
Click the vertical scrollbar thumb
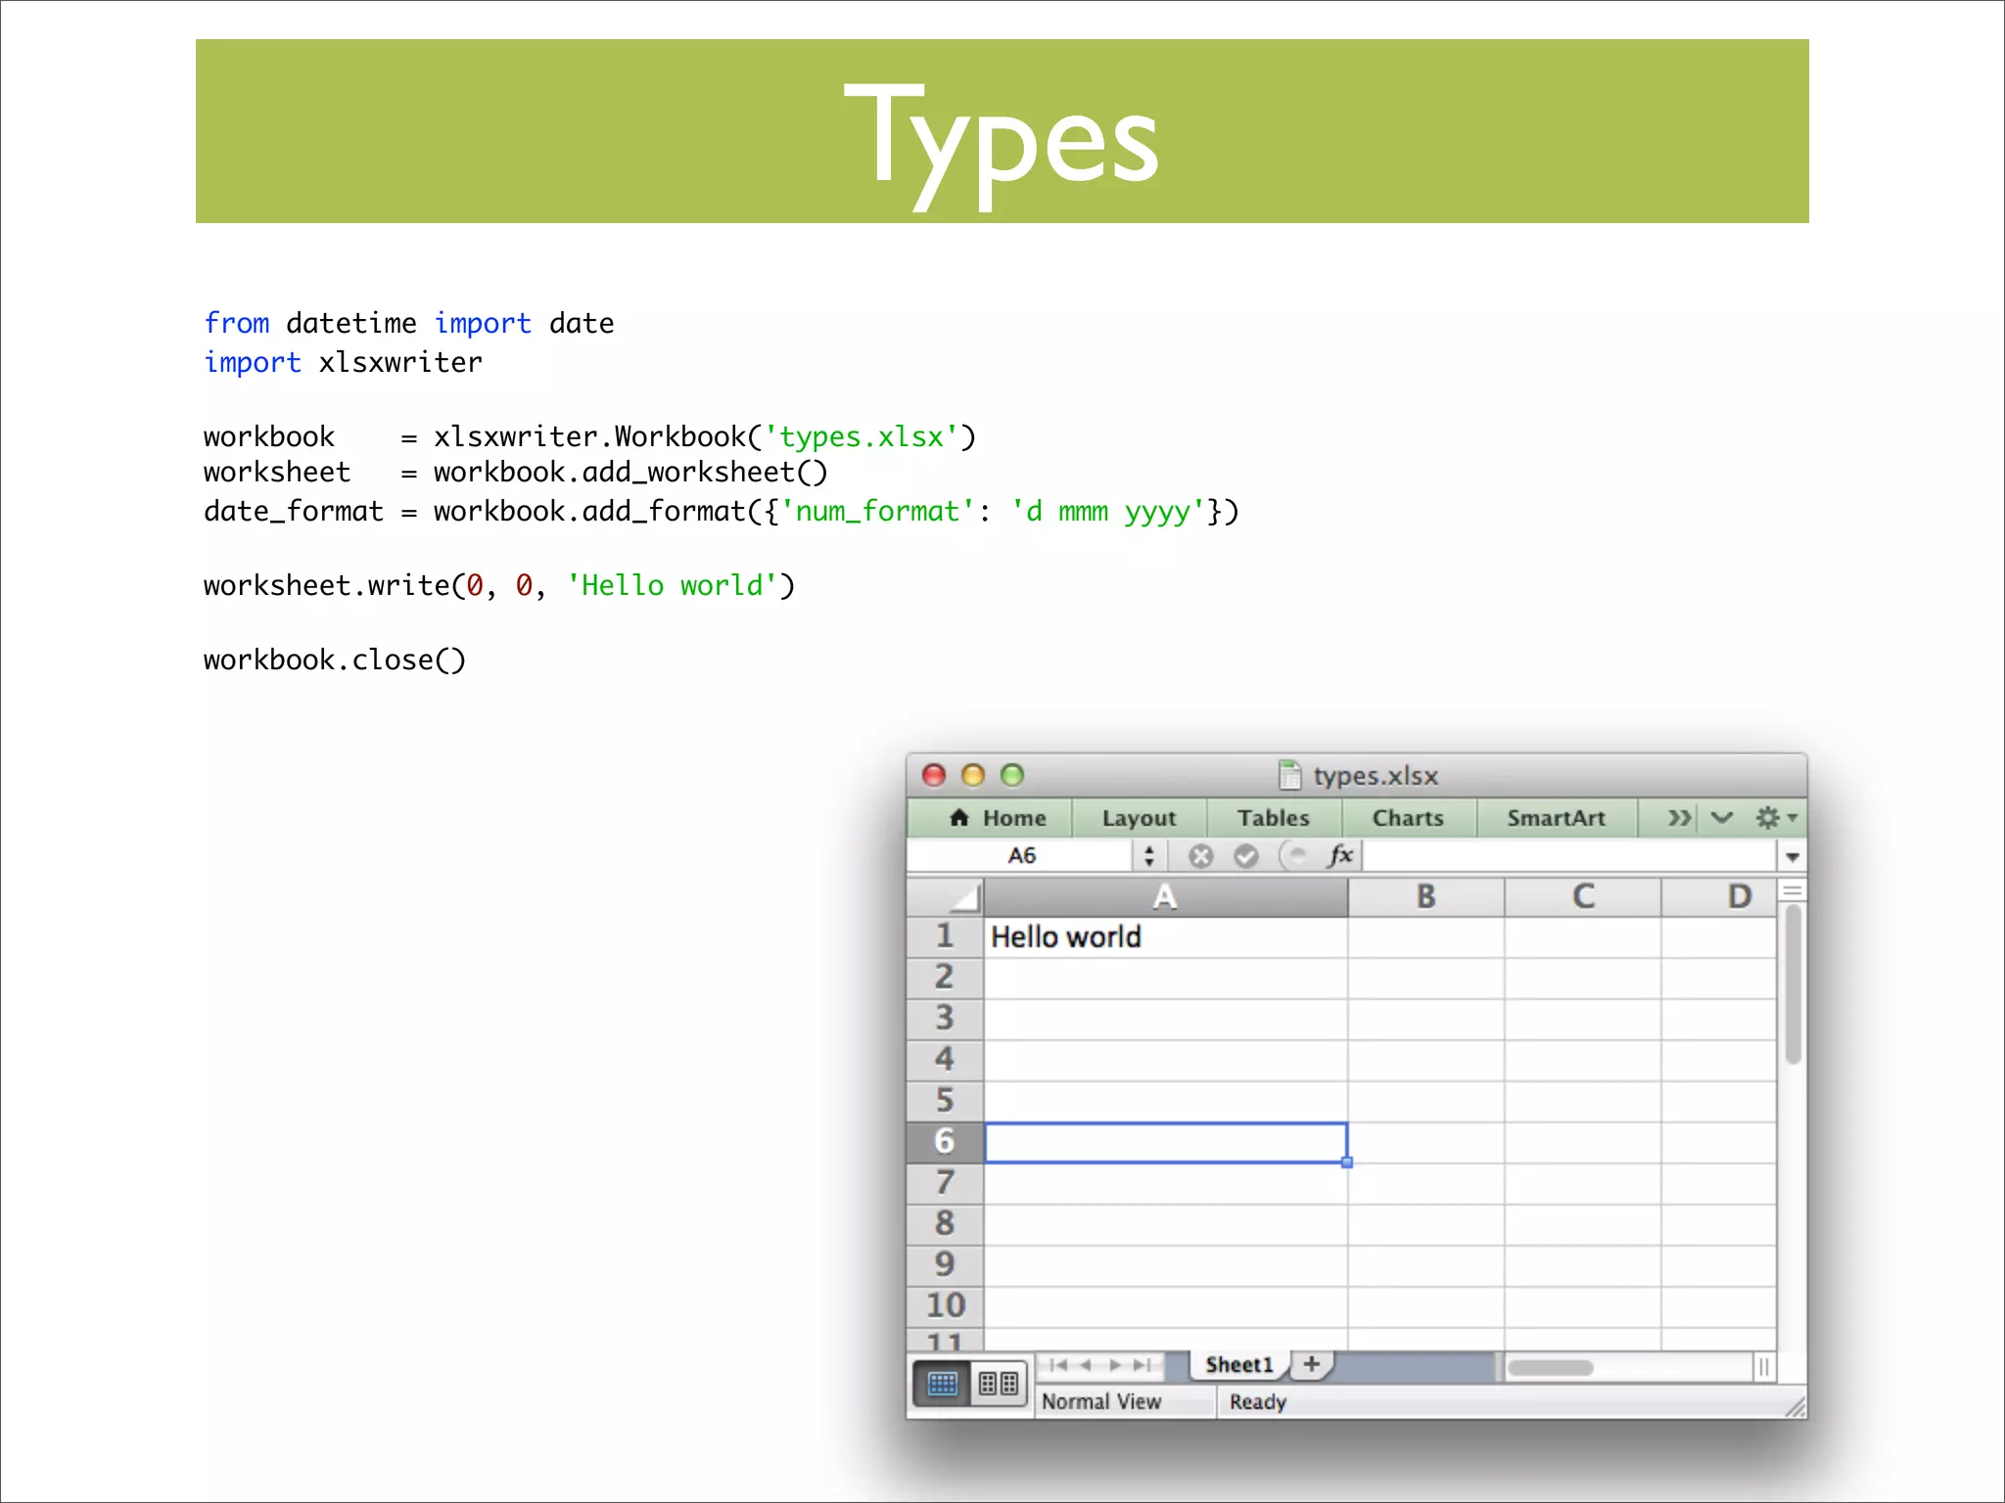click(x=1793, y=984)
